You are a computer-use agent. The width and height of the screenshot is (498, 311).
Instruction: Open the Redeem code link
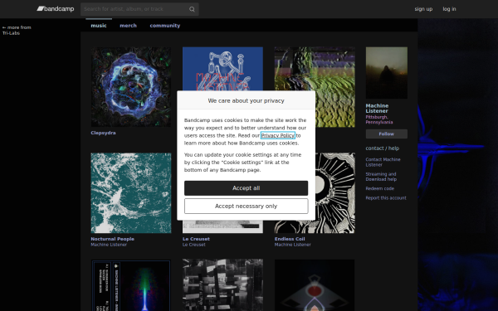[380, 188]
